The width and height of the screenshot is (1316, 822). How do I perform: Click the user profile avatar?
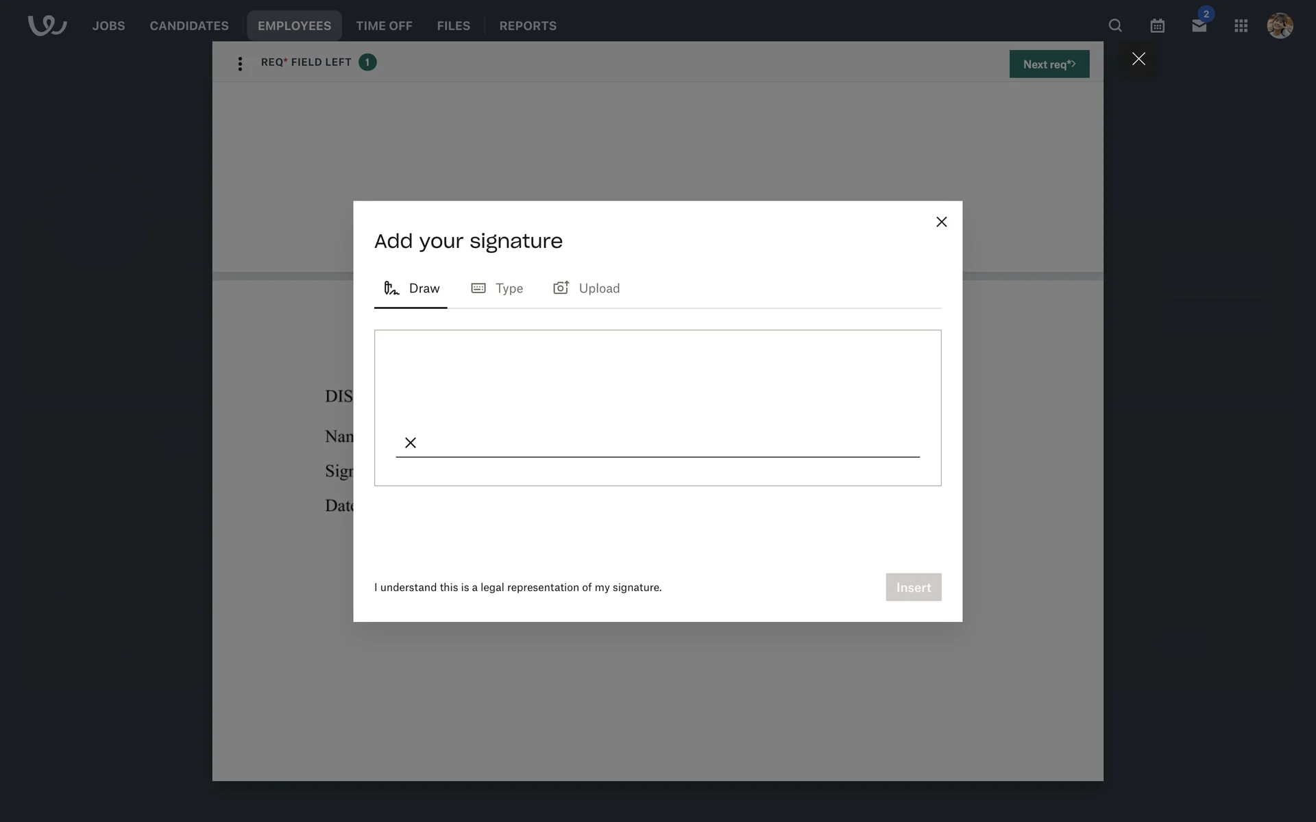[x=1280, y=25]
